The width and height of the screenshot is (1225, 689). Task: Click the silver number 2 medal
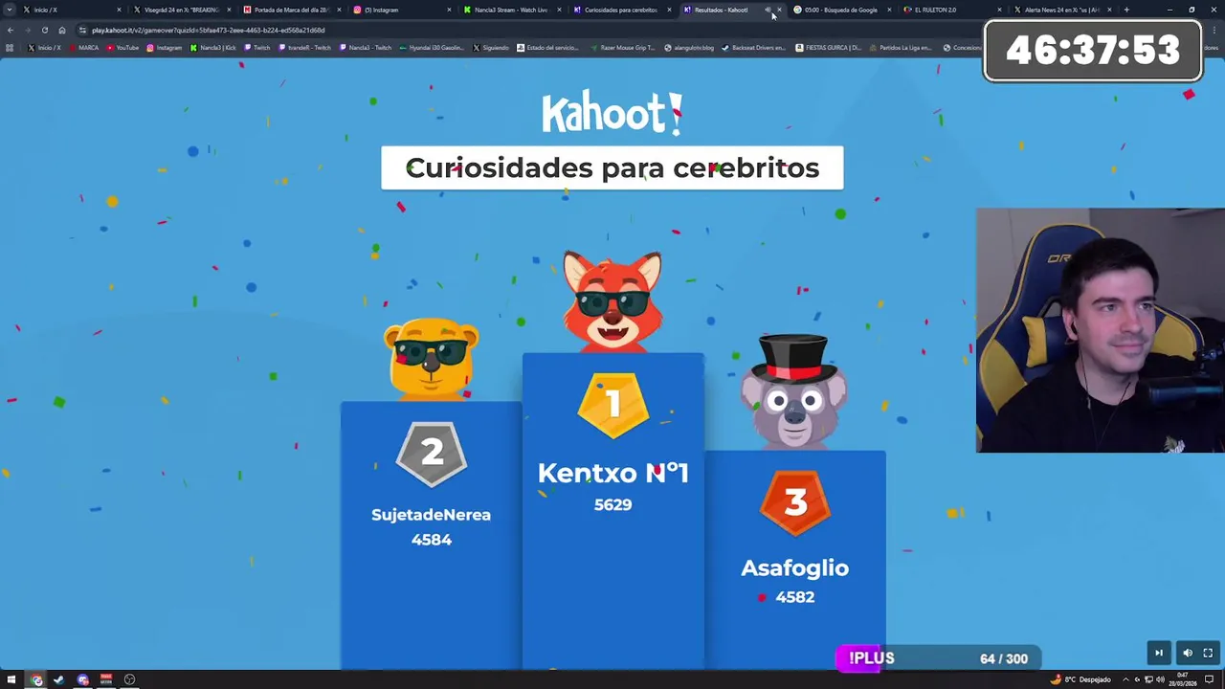point(432,453)
